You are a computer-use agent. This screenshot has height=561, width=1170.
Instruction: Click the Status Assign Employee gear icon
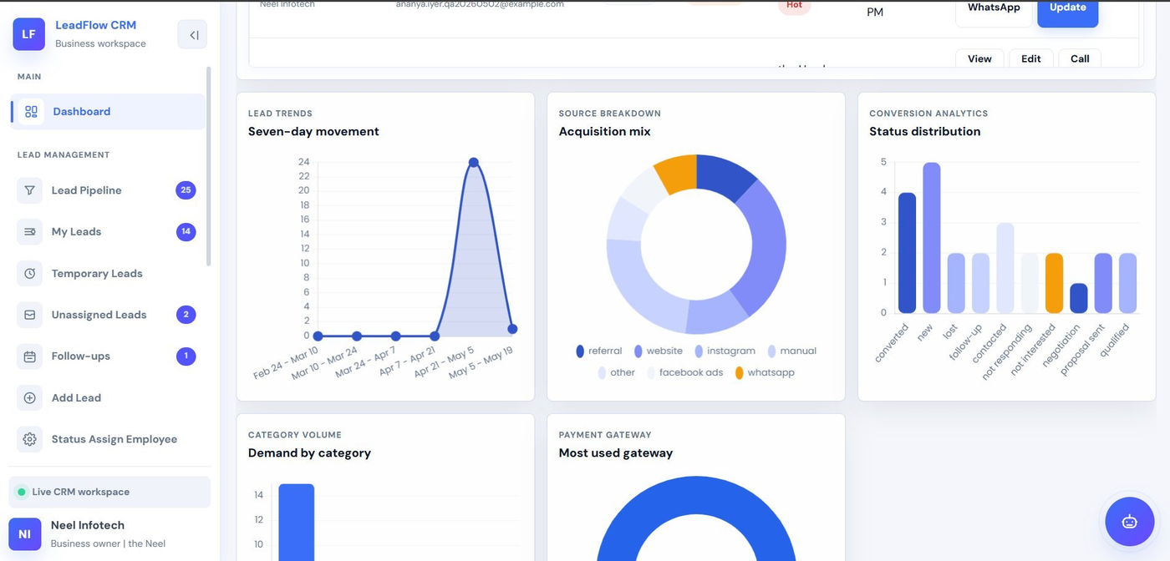click(30, 439)
